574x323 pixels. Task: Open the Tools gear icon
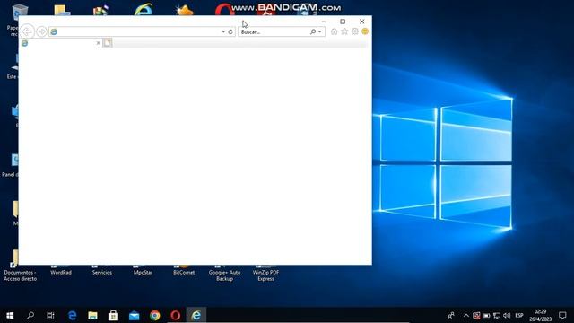355,31
